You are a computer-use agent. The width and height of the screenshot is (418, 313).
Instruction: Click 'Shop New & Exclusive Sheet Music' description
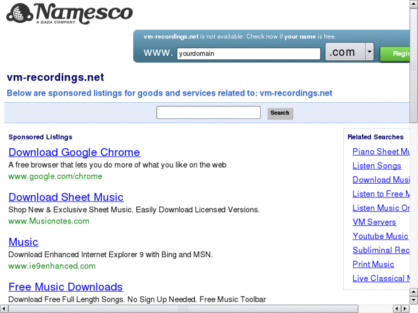pos(134,210)
